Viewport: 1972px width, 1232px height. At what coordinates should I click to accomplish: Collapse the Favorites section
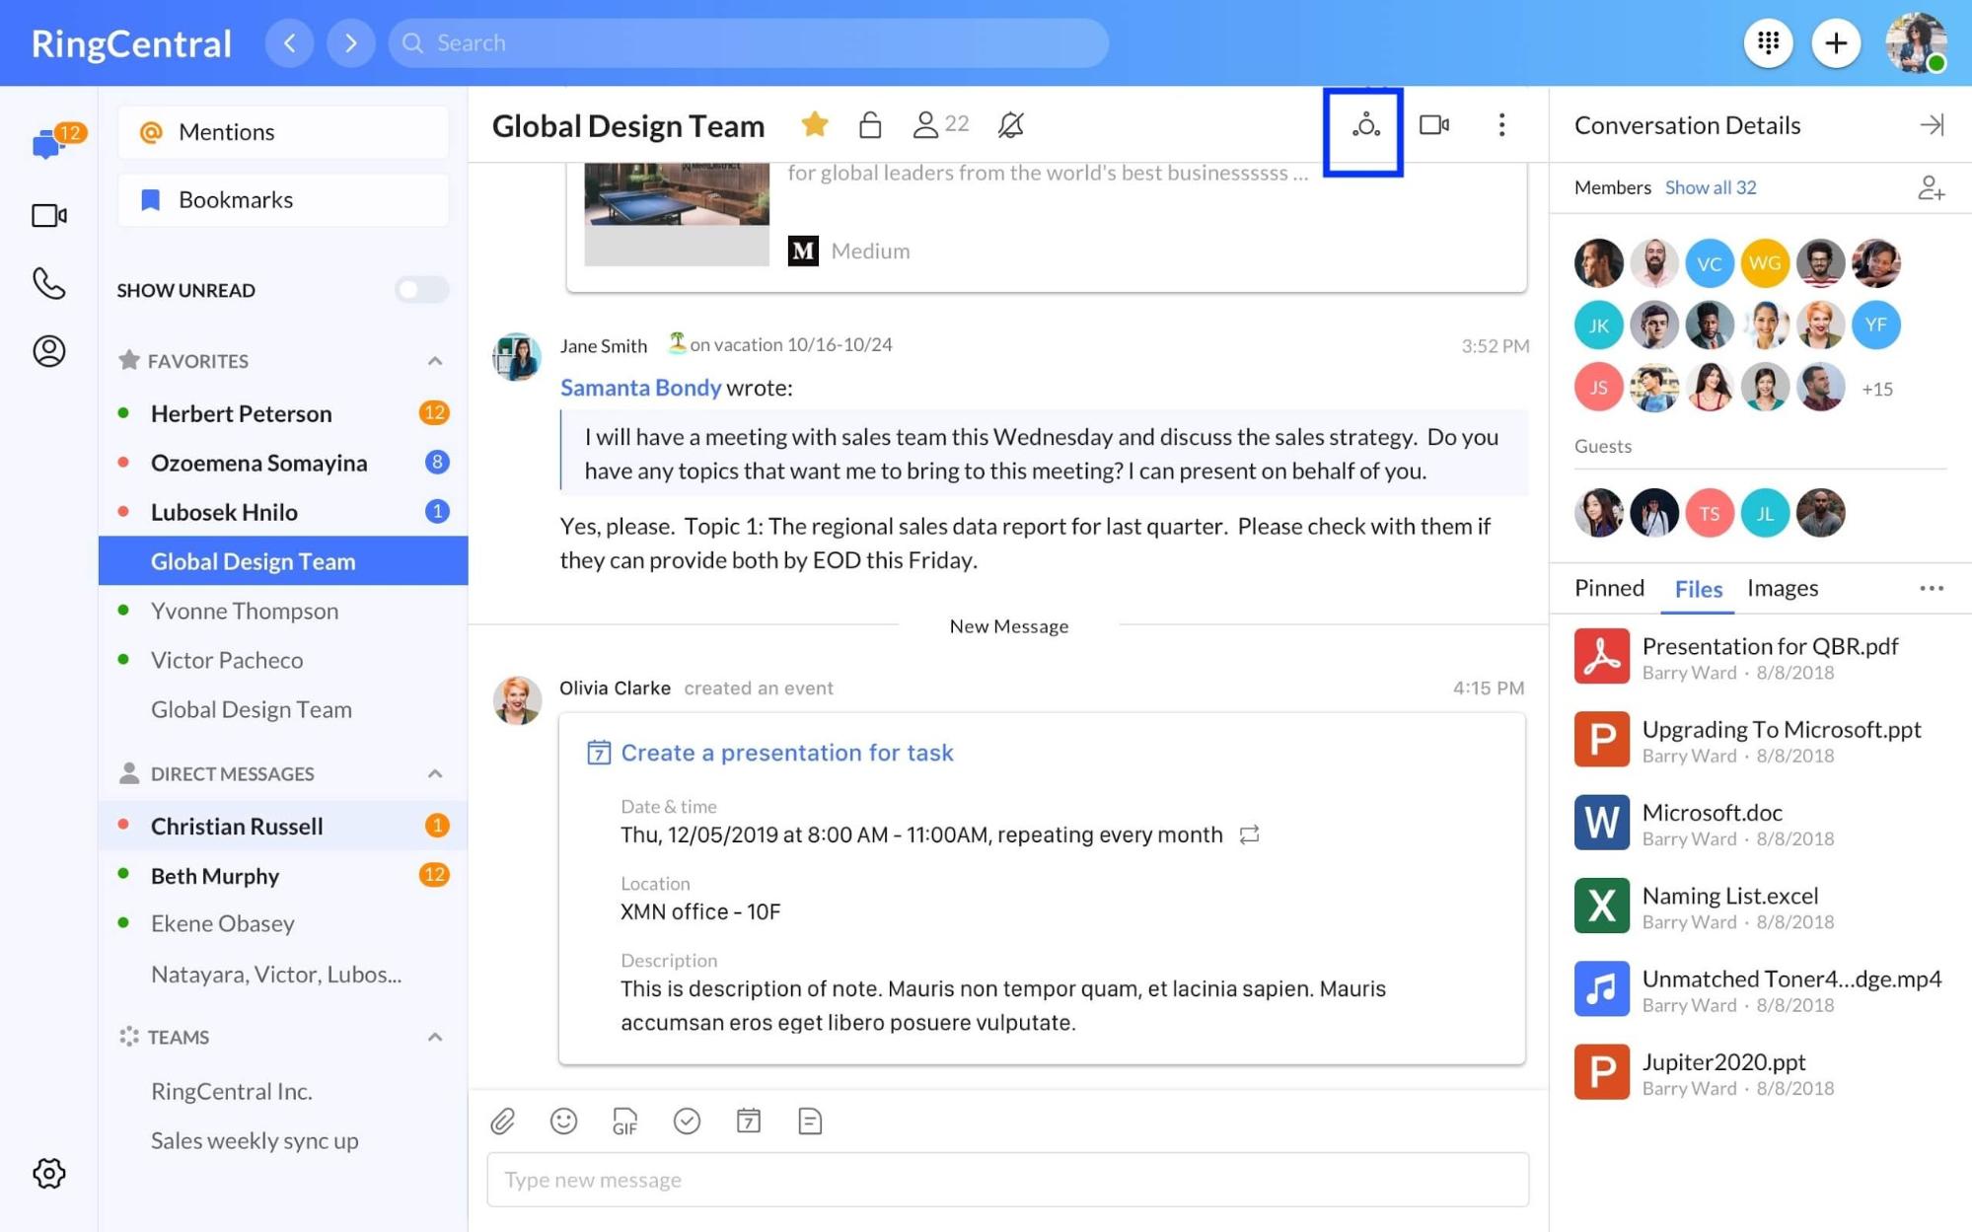pos(434,361)
